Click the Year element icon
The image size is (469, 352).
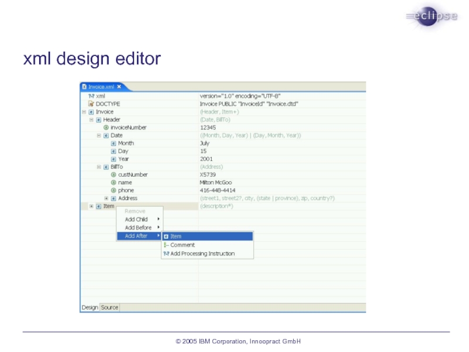click(x=114, y=159)
